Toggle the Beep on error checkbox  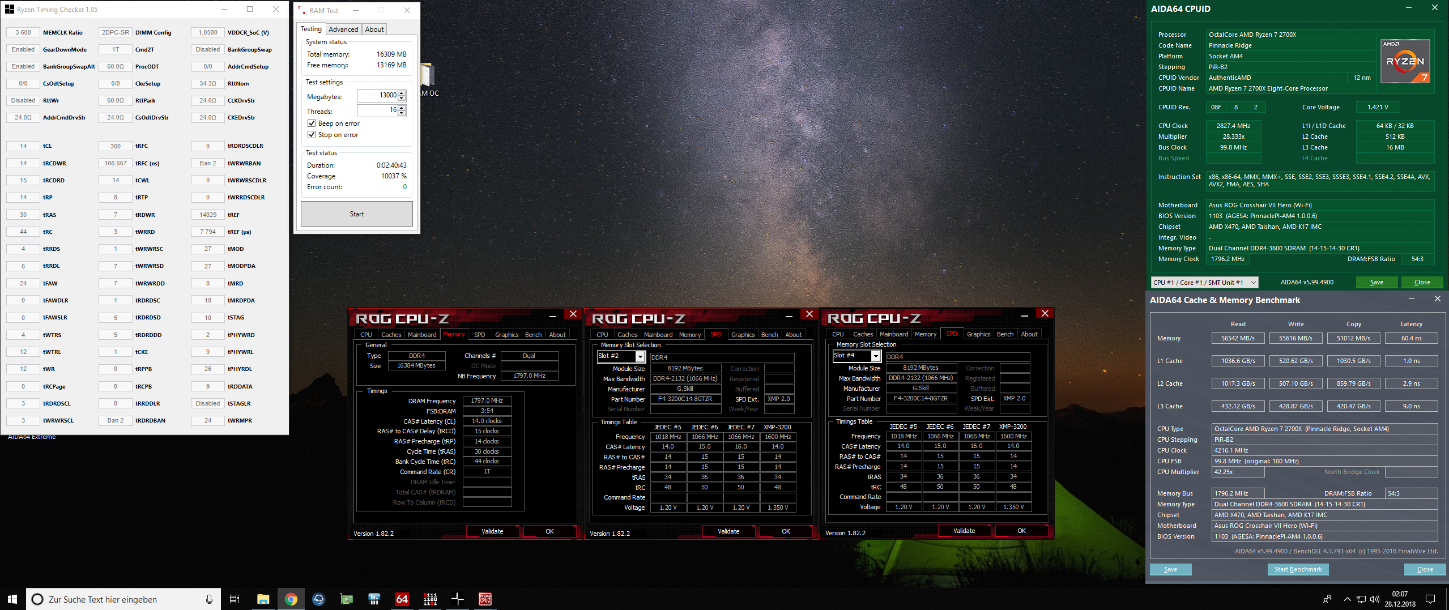coord(312,123)
